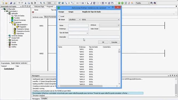This screenshot has height=100, width=178.
Task: Open the Variáveis Locais tab
Action: pos(38,17)
